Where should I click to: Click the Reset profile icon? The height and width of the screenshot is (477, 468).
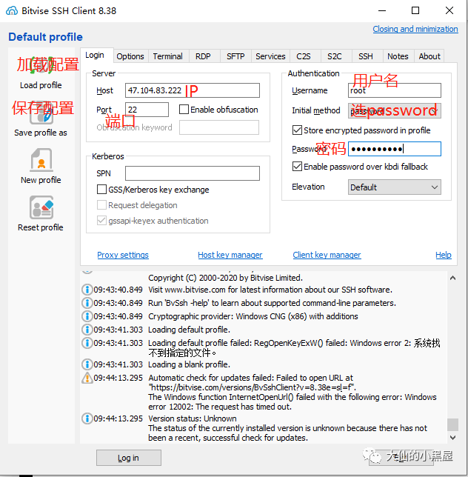click(x=41, y=208)
